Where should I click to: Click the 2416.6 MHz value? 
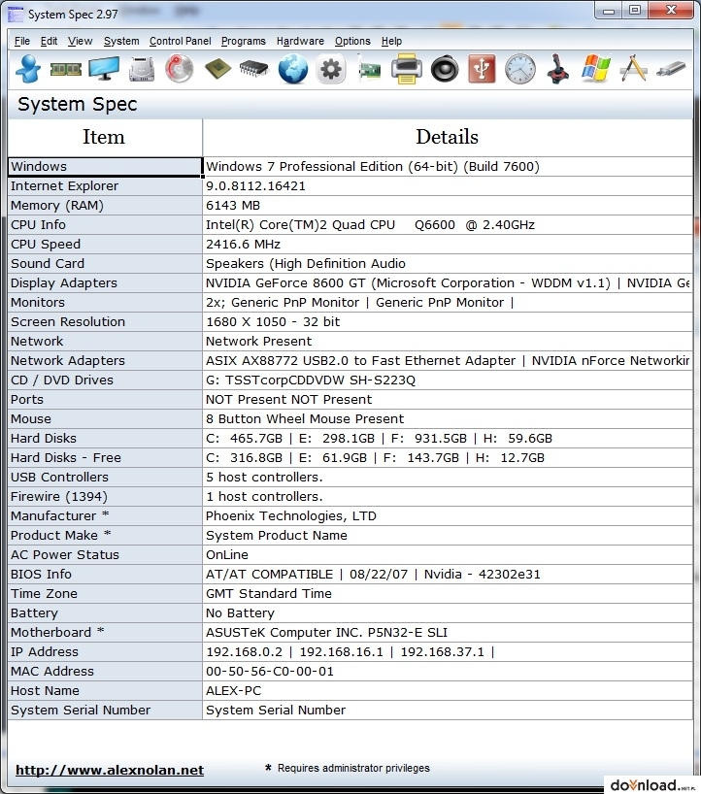(x=243, y=244)
